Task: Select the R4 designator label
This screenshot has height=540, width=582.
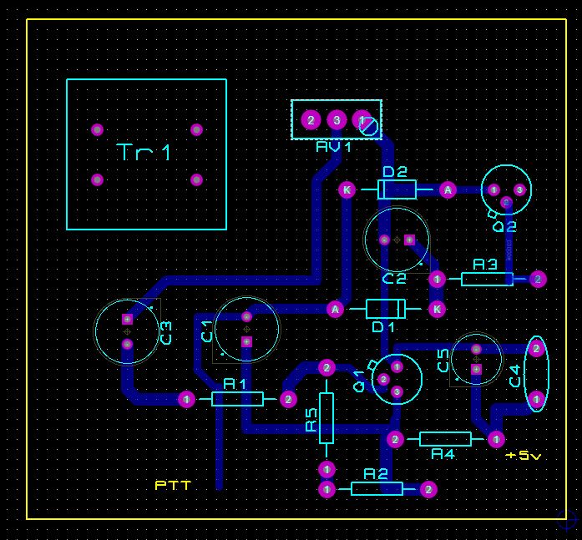Action: point(443,454)
